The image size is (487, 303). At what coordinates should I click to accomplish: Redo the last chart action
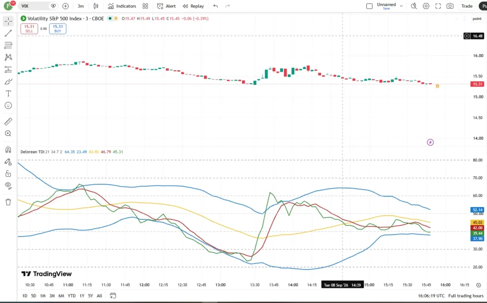tap(227, 6)
